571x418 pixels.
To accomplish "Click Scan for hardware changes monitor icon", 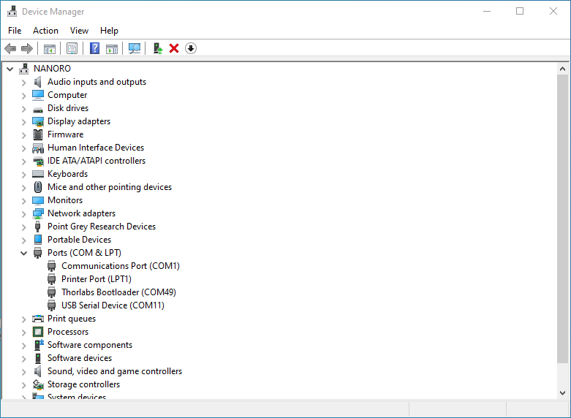I will pos(135,48).
